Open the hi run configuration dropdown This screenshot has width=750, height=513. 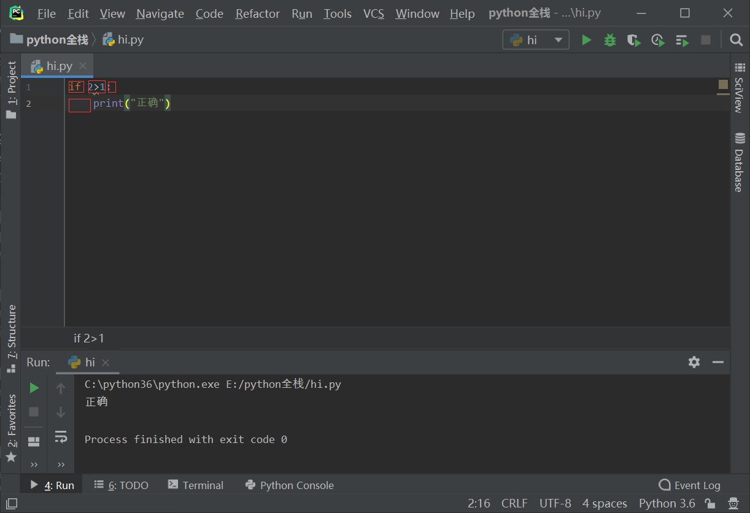[536, 40]
